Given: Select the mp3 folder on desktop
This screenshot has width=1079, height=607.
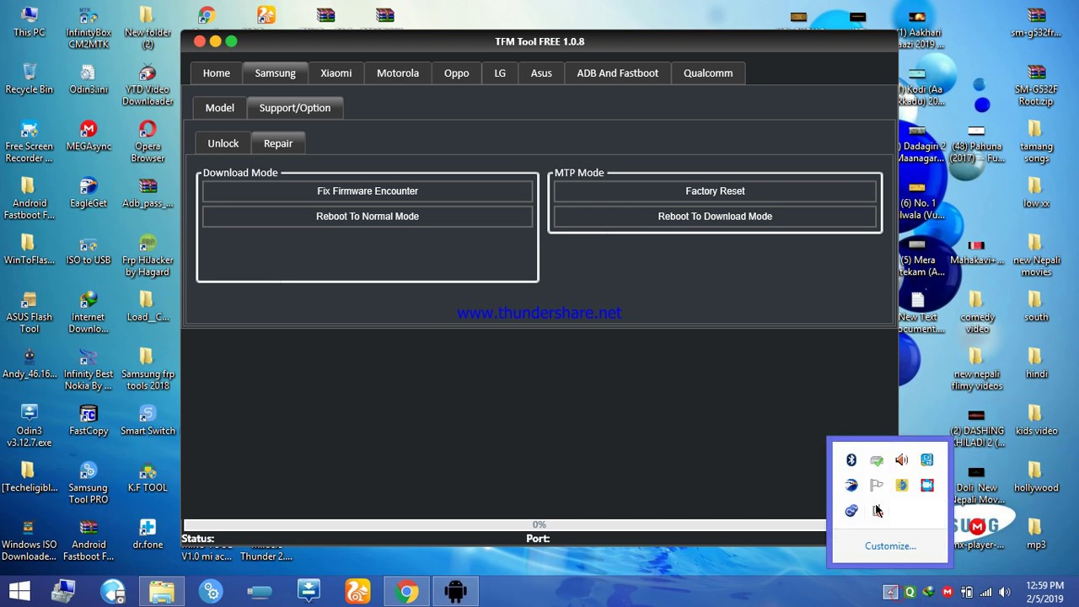Looking at the screenshot, I should 1036,534.
